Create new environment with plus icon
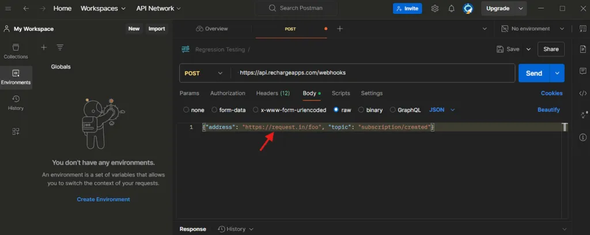 pos(44,47)
